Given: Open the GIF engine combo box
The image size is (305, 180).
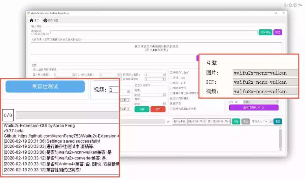Looking at the screenshot, I should point(265,82).
